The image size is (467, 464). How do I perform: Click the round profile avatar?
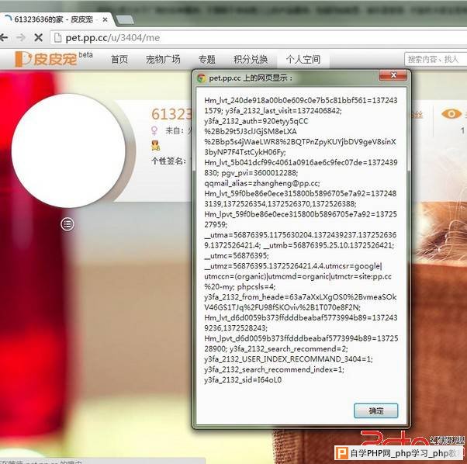click(x=68, y=151)
